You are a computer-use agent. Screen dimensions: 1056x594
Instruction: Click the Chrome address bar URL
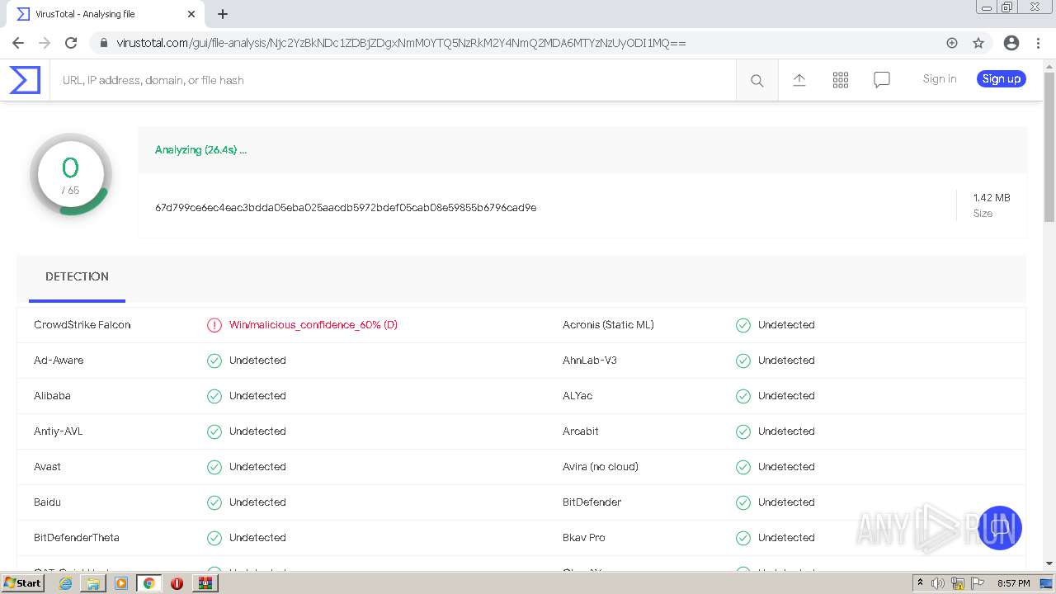pyautogui.click(x=401, y=43)
